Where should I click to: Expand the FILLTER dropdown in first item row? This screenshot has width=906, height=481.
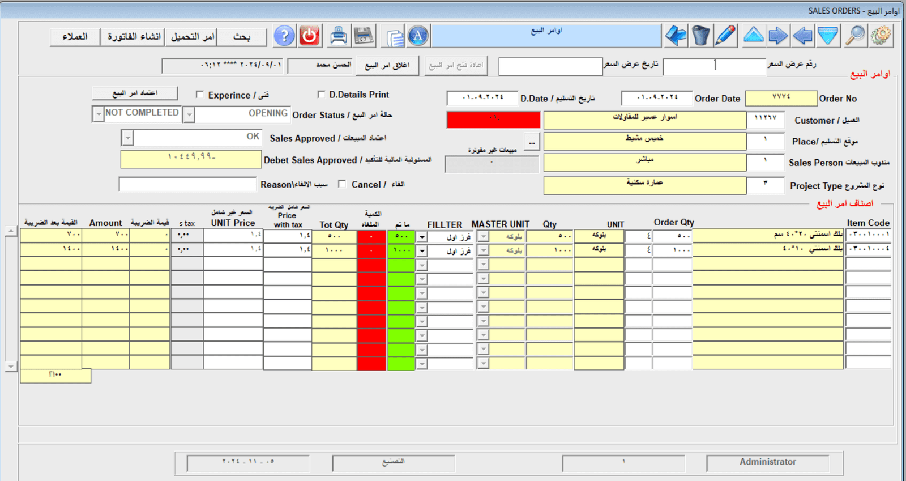pyautogui.click(x=422, y=237)
